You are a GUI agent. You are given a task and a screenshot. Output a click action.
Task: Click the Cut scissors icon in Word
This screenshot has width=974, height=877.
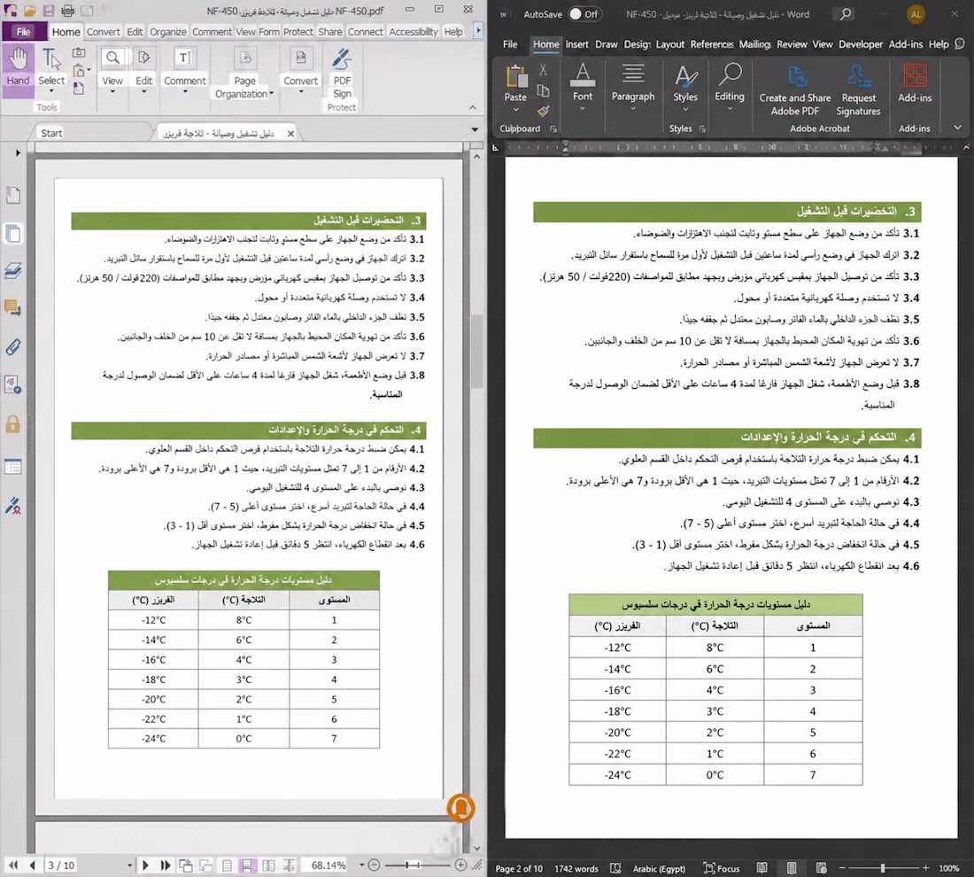click(543, 69)
